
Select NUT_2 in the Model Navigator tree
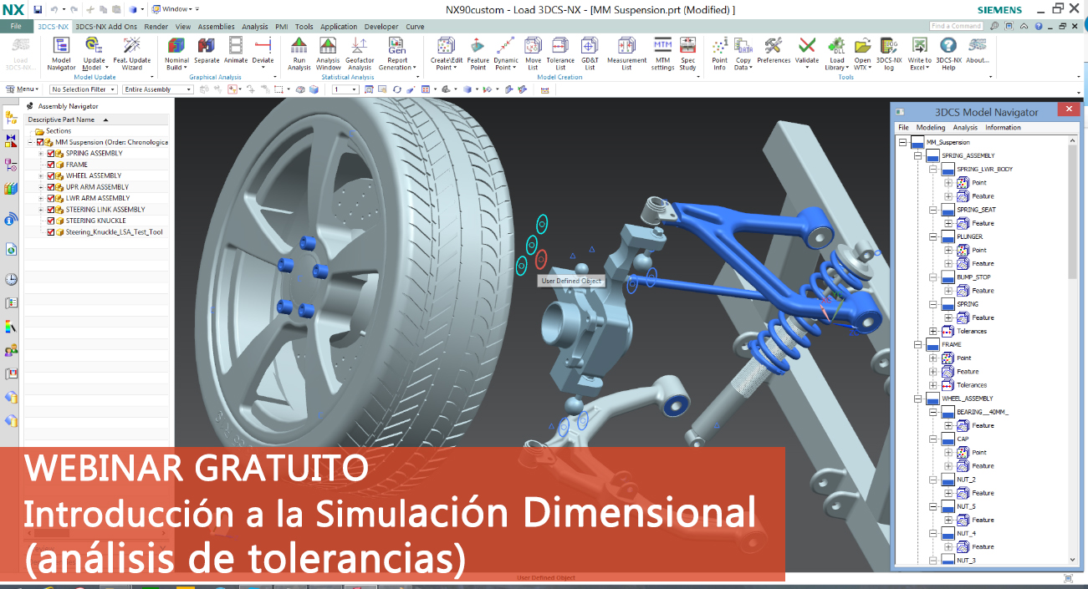tap(966, 480)
